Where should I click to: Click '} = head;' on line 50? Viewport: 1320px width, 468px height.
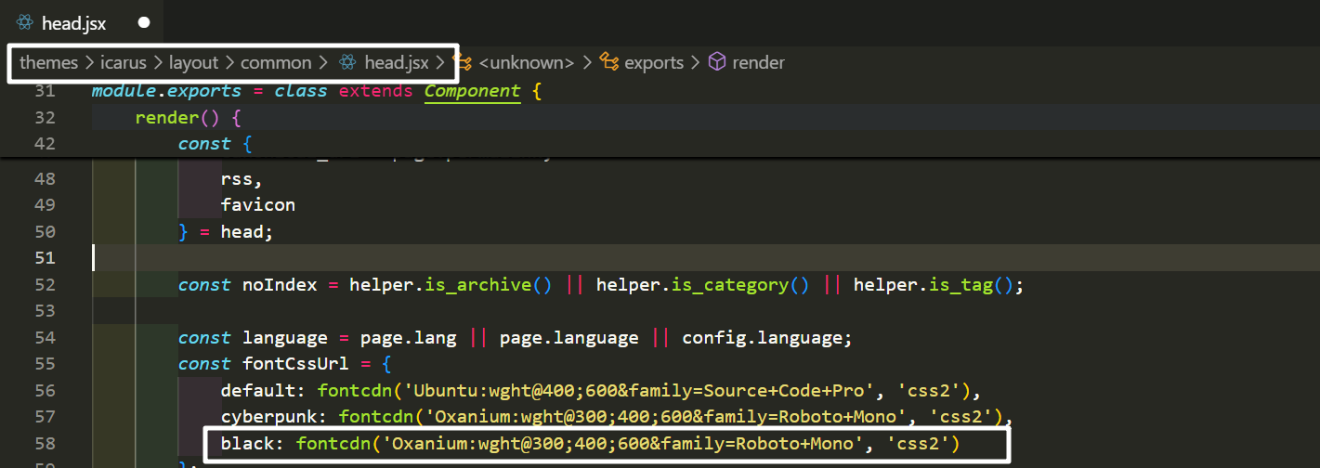[x=226, y=231]
